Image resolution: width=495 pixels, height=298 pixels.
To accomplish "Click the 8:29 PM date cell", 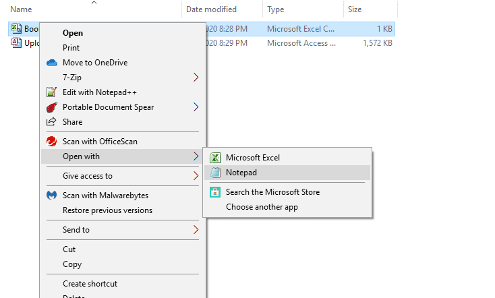I will 227,43.
